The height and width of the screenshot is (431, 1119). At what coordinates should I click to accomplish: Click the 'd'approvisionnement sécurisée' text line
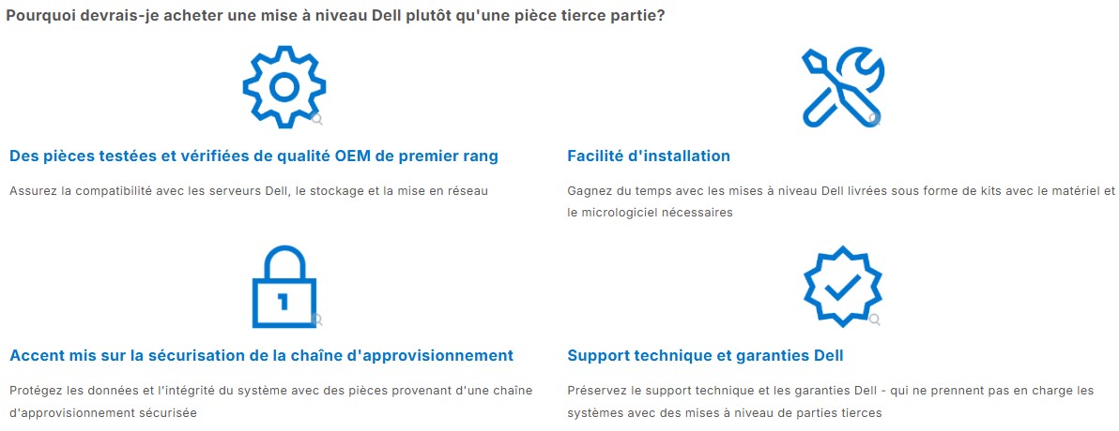coord(102,411)
